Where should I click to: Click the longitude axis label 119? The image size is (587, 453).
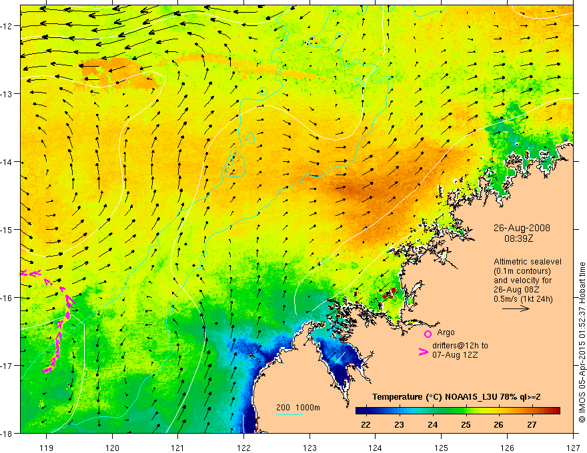[47, 448]
